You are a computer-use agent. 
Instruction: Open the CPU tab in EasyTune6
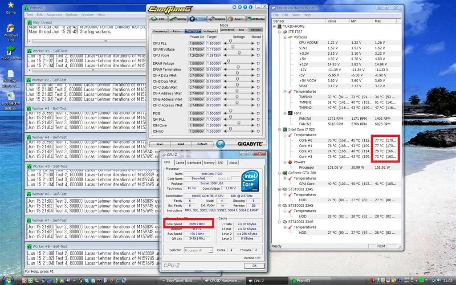point(158,19)
